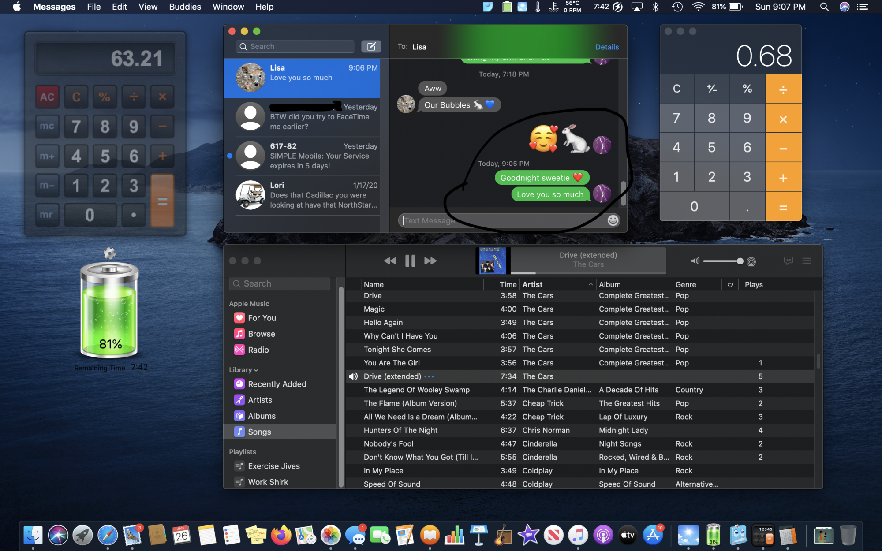Click AC on the dashboard calculator widget
Viewport: 882px width, 551px height.
click(x=47, y=97)
